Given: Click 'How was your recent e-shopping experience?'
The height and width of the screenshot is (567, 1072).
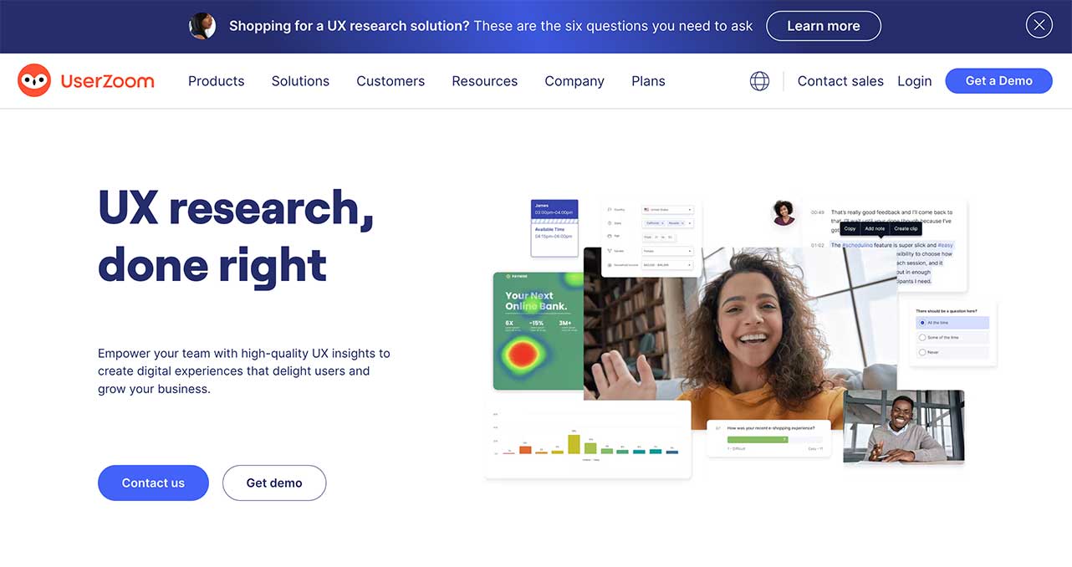Looking at the screenshot, I should click(771, 427).
